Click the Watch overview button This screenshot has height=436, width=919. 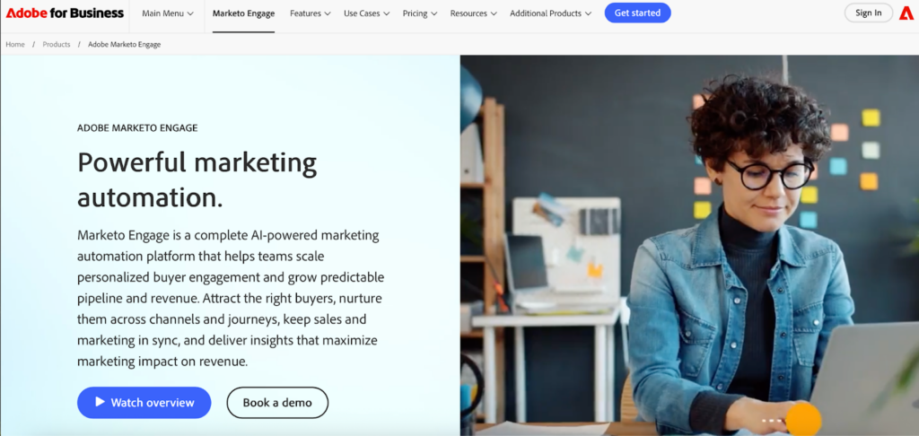pyautogui.click(x=144, y=403)
